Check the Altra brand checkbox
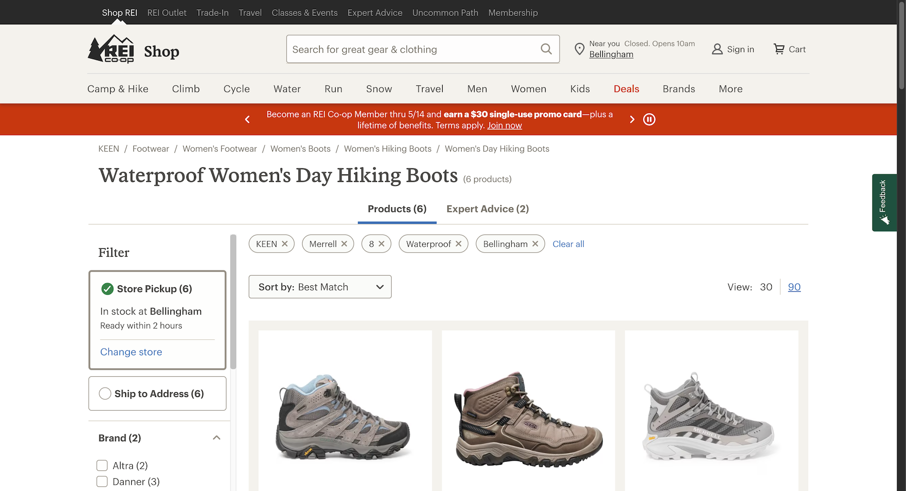The height and width of the screenshot is (491, 906). pyautogui.click(x=102, y=465)
